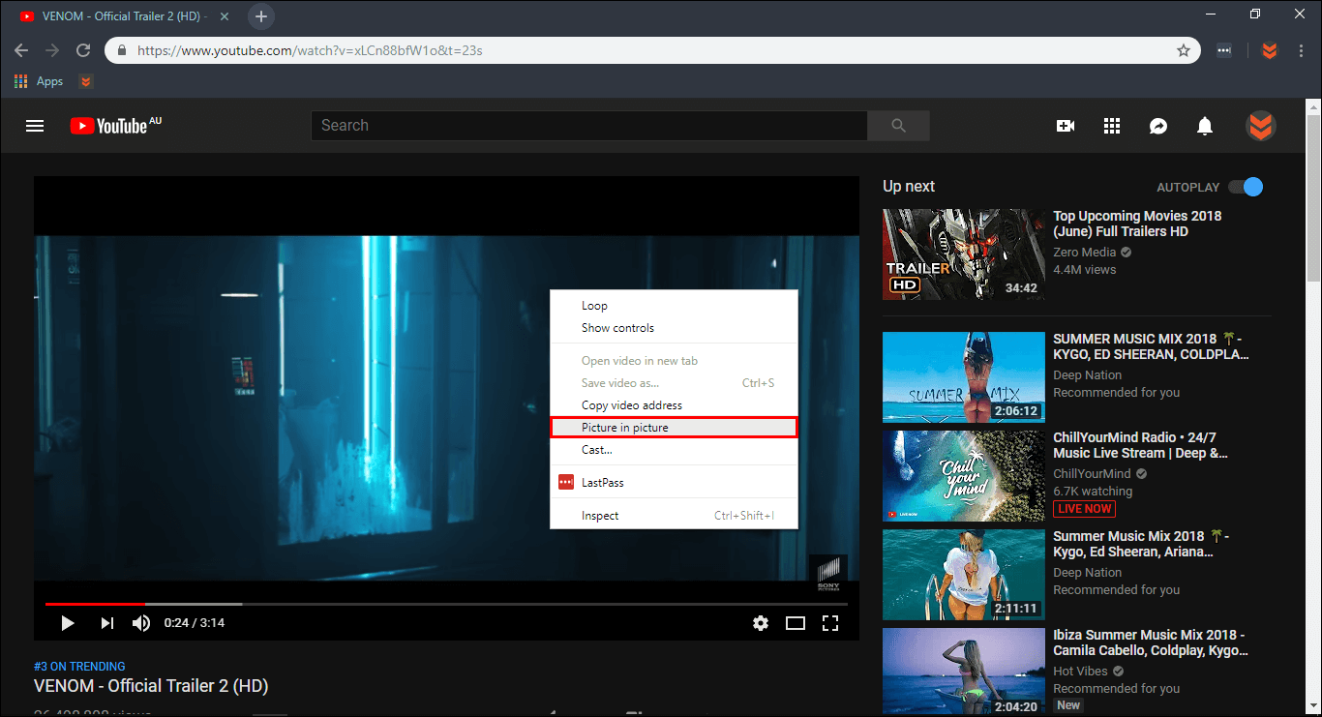
Task: Open the create video camera icon
Action: click(x=1066, y=126)
